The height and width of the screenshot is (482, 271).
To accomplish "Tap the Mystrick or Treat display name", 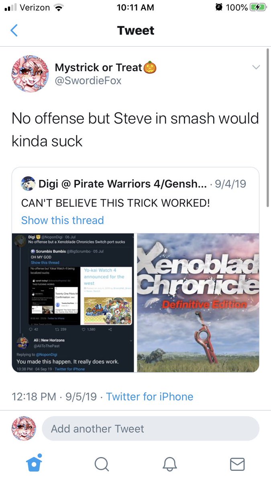I will [106, 67].
